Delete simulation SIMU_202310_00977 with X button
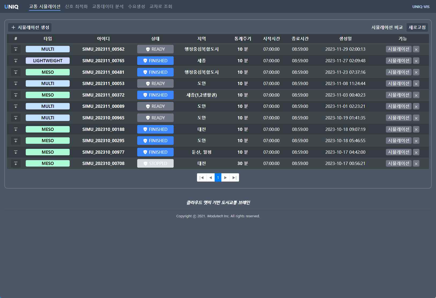This screenshot has height=298, width=436. tap(416, 152)
